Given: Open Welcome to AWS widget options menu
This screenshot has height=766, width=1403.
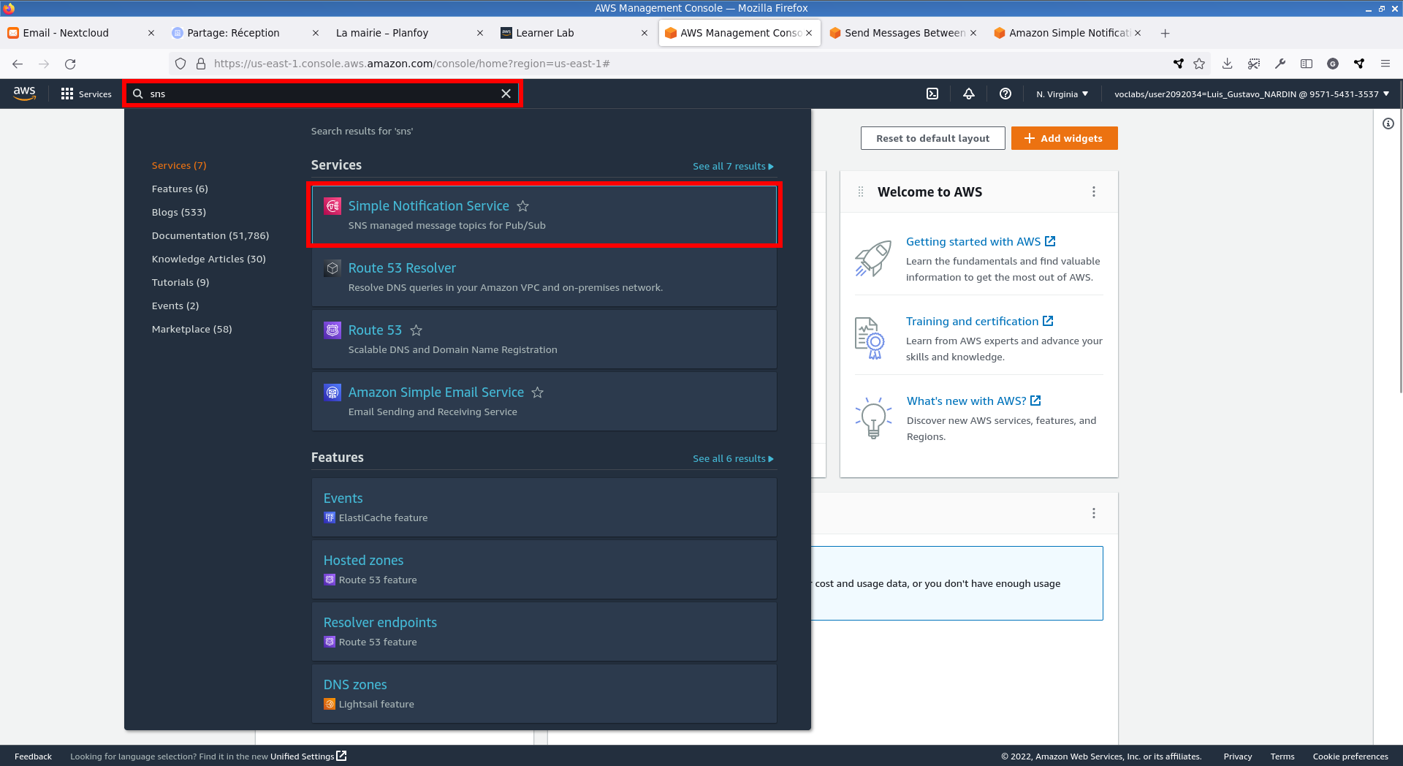Looking at the screenshot, I should tap(1093, 191).
